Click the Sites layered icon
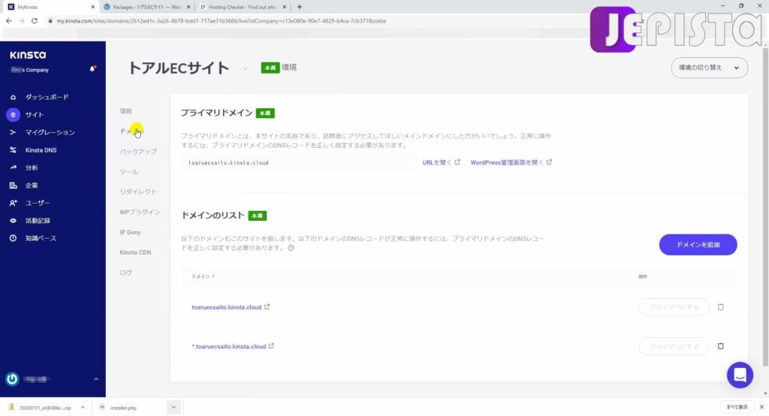 (x=13, y=115)
